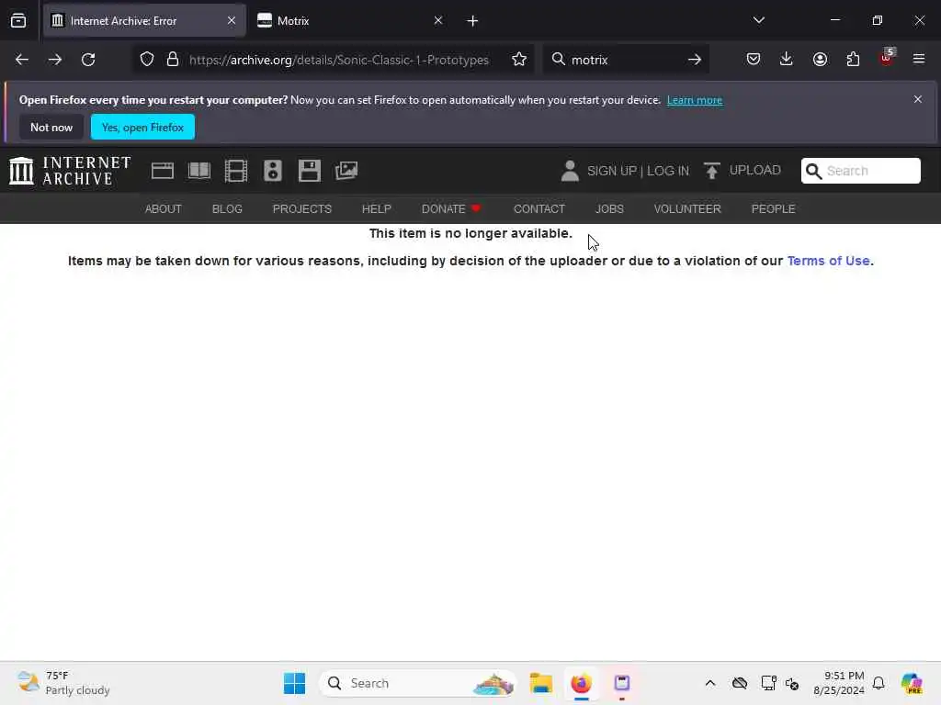Viewport: 941px width, 705px height.
Task: Open Internet Archive web (Wayback) icon
Action: pyautogui.click(x=163, y=171)
